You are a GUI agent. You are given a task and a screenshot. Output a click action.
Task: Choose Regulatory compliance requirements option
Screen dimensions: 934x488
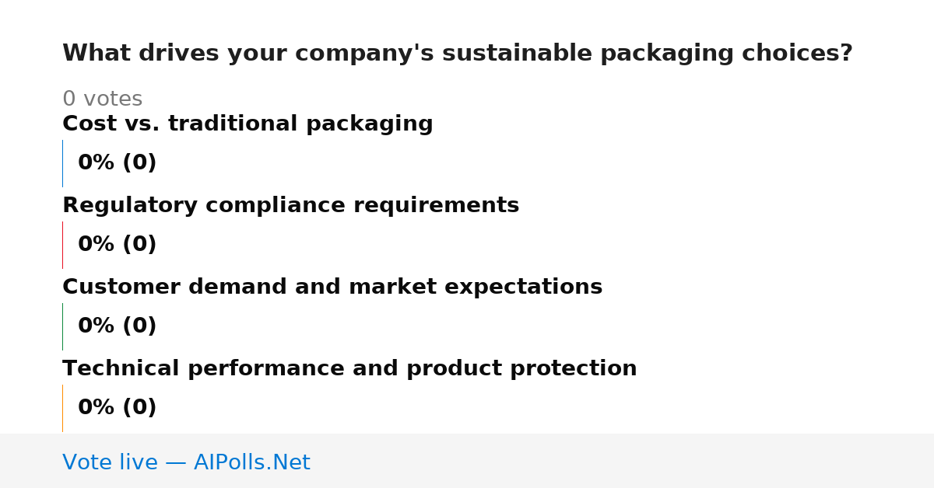pos(290,206)
